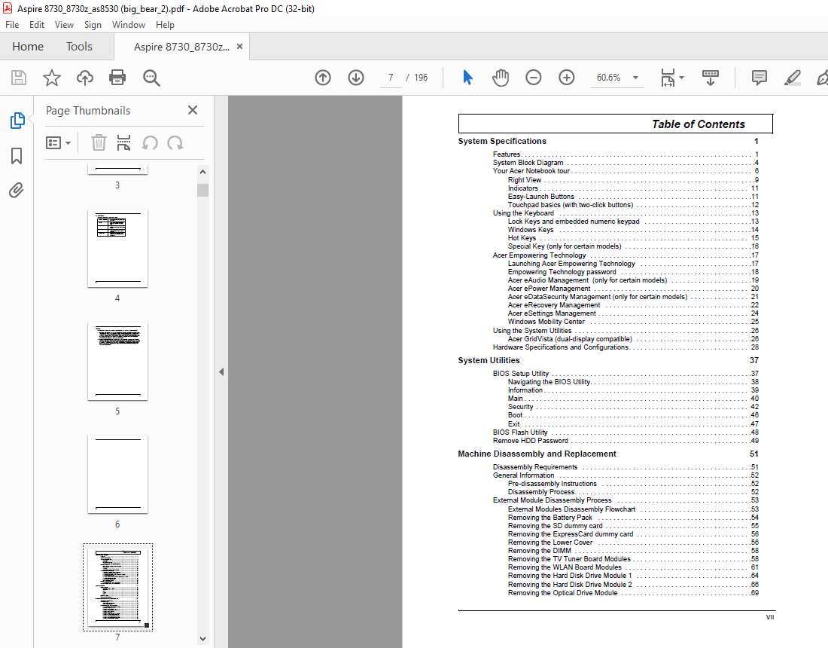Rotate page clockwise icon
The height and width of the screenshot is (648, 828).
click(175, 142)
